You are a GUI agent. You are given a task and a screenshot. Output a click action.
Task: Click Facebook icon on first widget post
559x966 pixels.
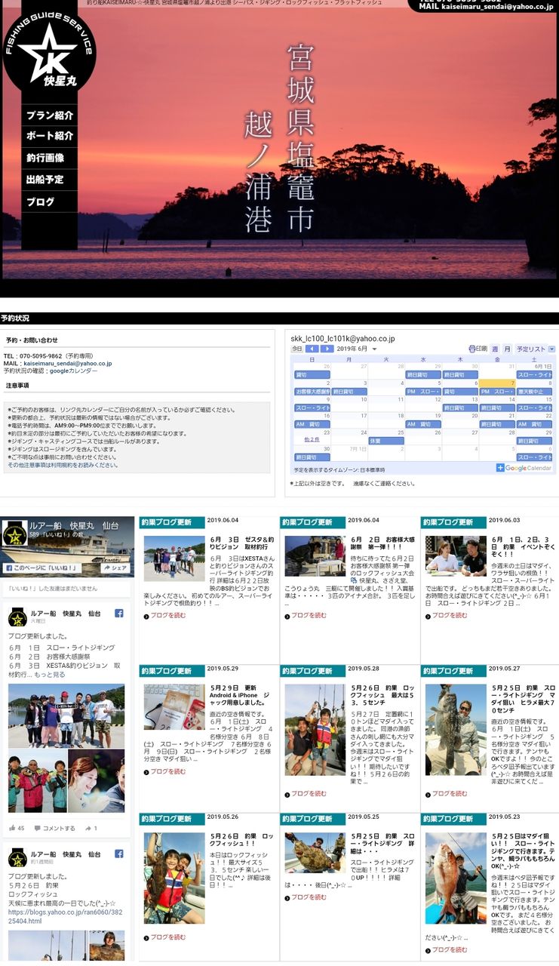pos(119,614)
